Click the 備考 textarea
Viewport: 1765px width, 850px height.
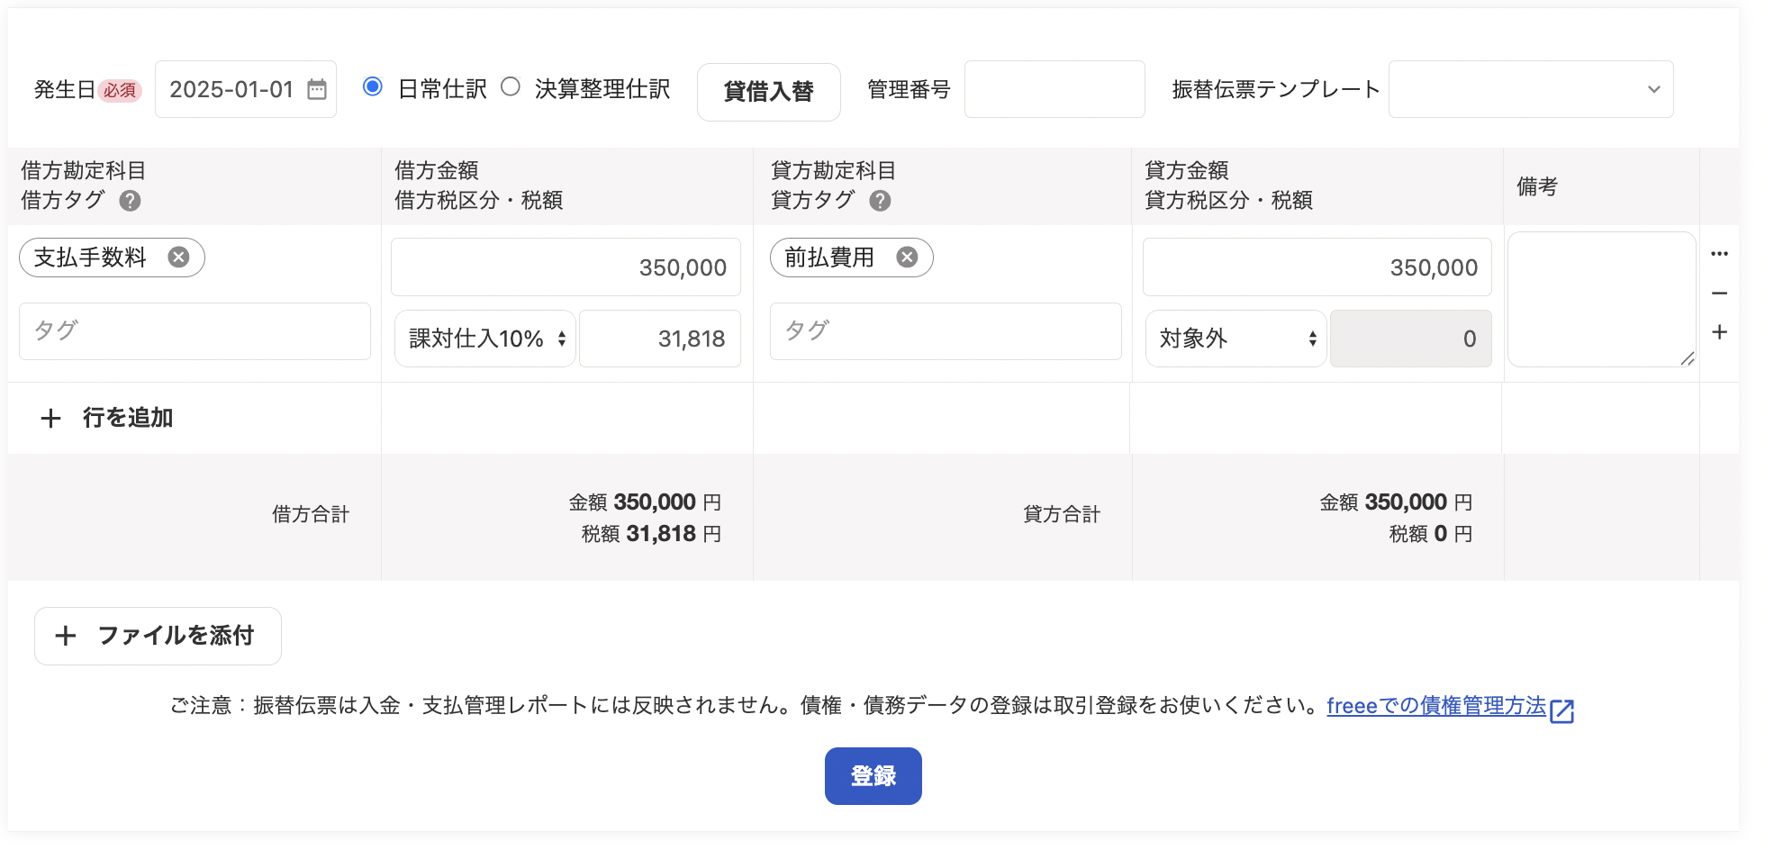tap(1602, 300)
